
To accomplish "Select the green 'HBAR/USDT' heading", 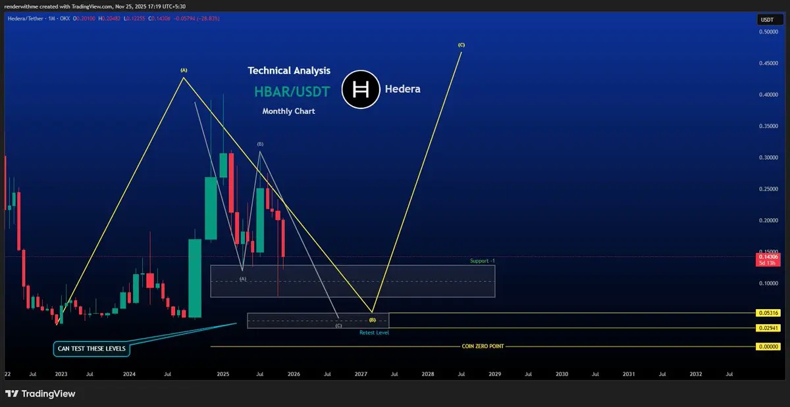I will coord(292,91).
